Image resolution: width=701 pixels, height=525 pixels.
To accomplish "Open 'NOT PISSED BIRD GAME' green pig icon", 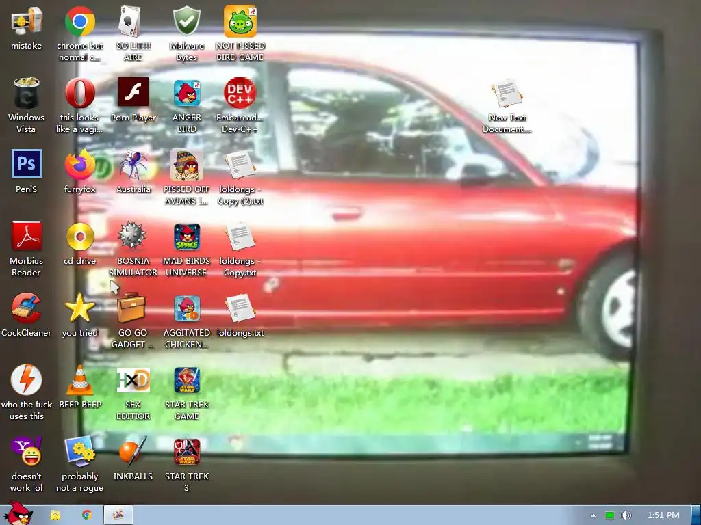I will [240, 21].
